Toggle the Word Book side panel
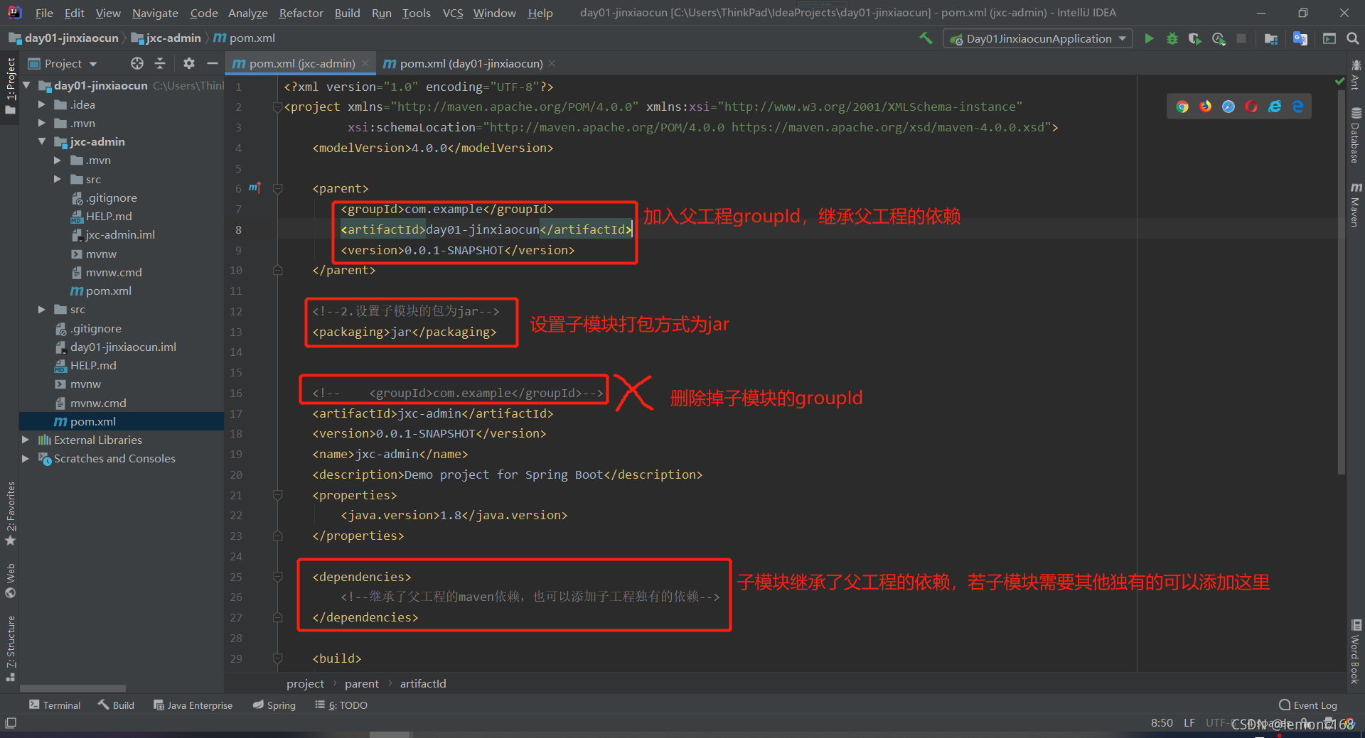The image size is (1365, 738). [x=1356, y=651]
